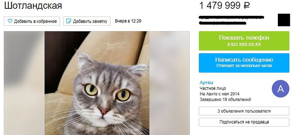
Task: Click the price 1 479 999 ₽
Action: [x=224, y=5]
